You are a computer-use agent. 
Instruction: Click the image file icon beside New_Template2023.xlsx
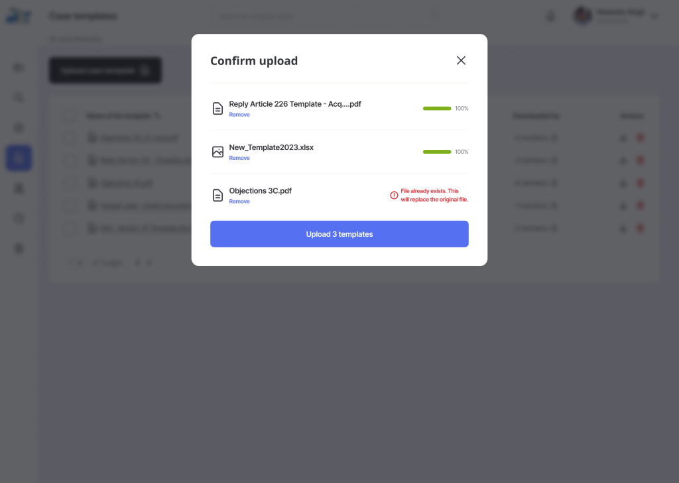(217, 152)
